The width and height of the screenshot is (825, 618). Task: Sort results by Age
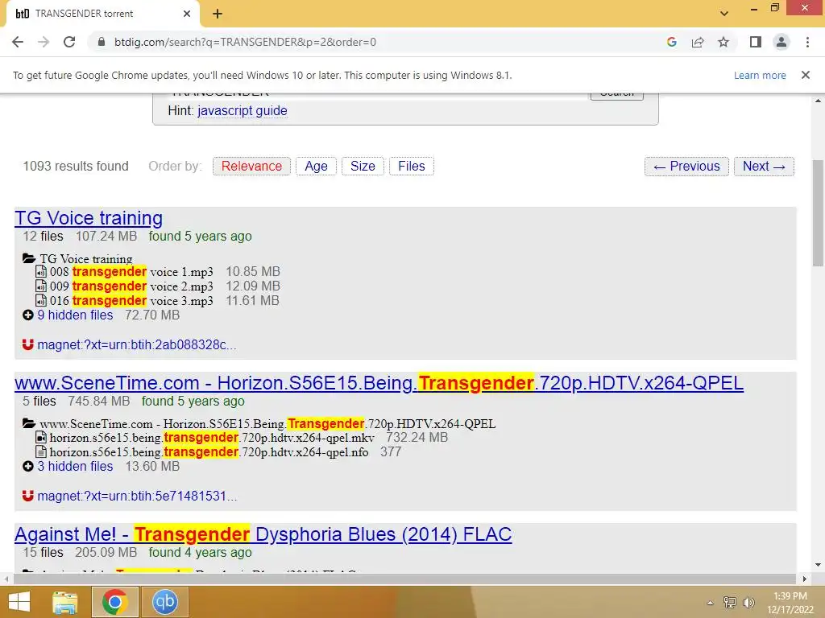[316, 166]
